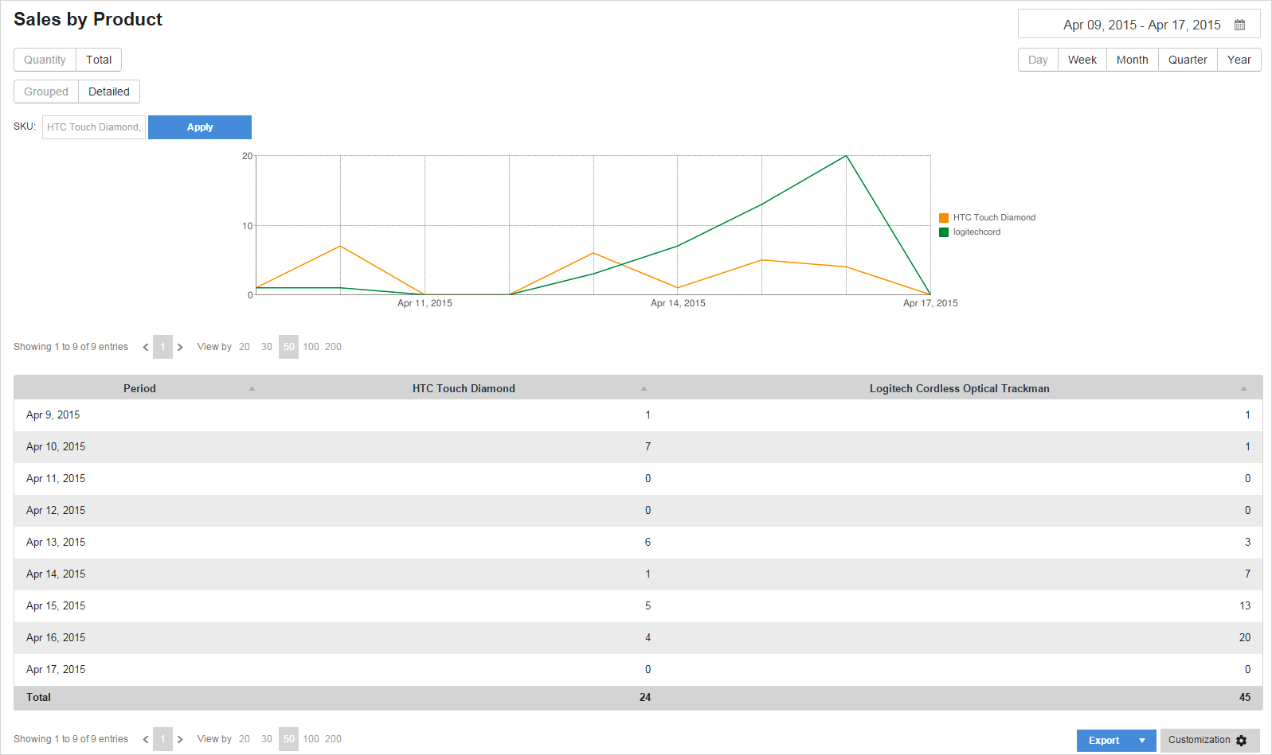The height and width of the screenshot is (755, 1272).
Task: Click orange HTC Touch Diamond legend swatch
Action: [x=944, y=218]
